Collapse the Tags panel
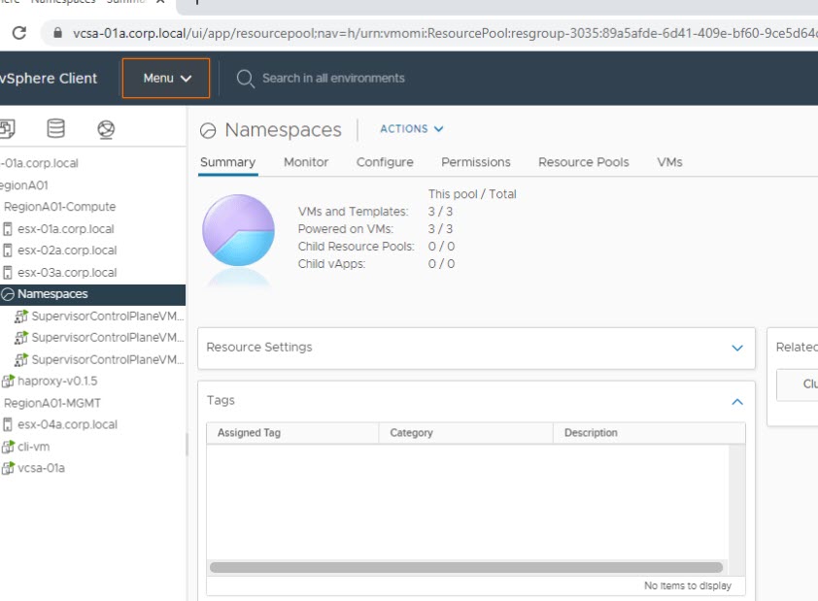Viewport: 818px width, 601px height. [736, 401]
